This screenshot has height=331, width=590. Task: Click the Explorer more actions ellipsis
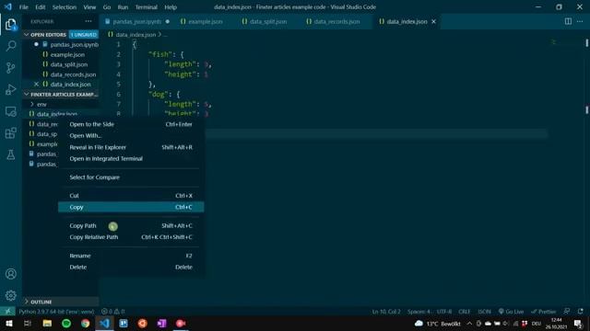click(x=88, y=21)
